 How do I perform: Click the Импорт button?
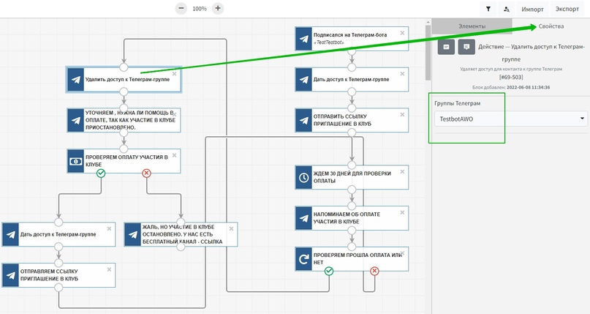click(532, 9)
